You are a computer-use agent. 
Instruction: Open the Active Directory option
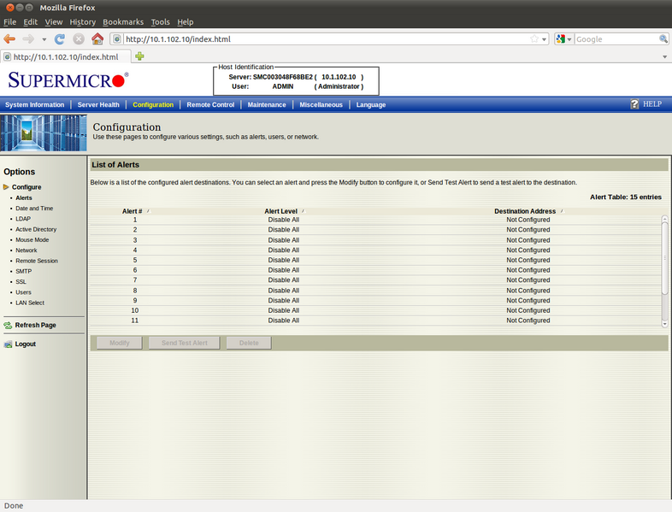(x=36, y=229)
